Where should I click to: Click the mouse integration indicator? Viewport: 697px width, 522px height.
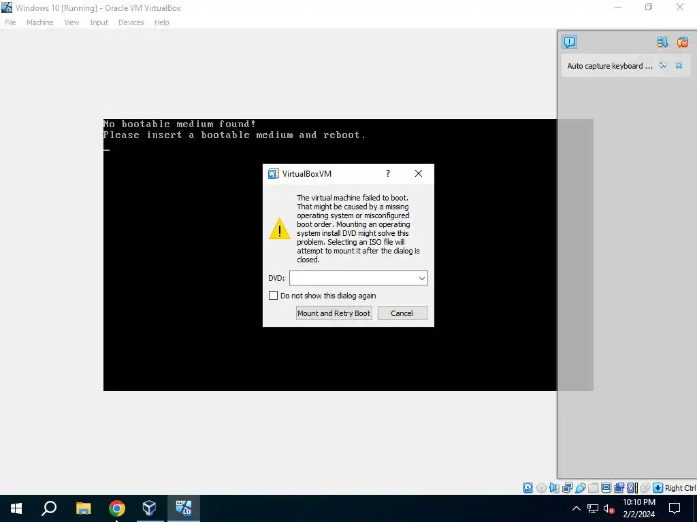pos(645,488)
